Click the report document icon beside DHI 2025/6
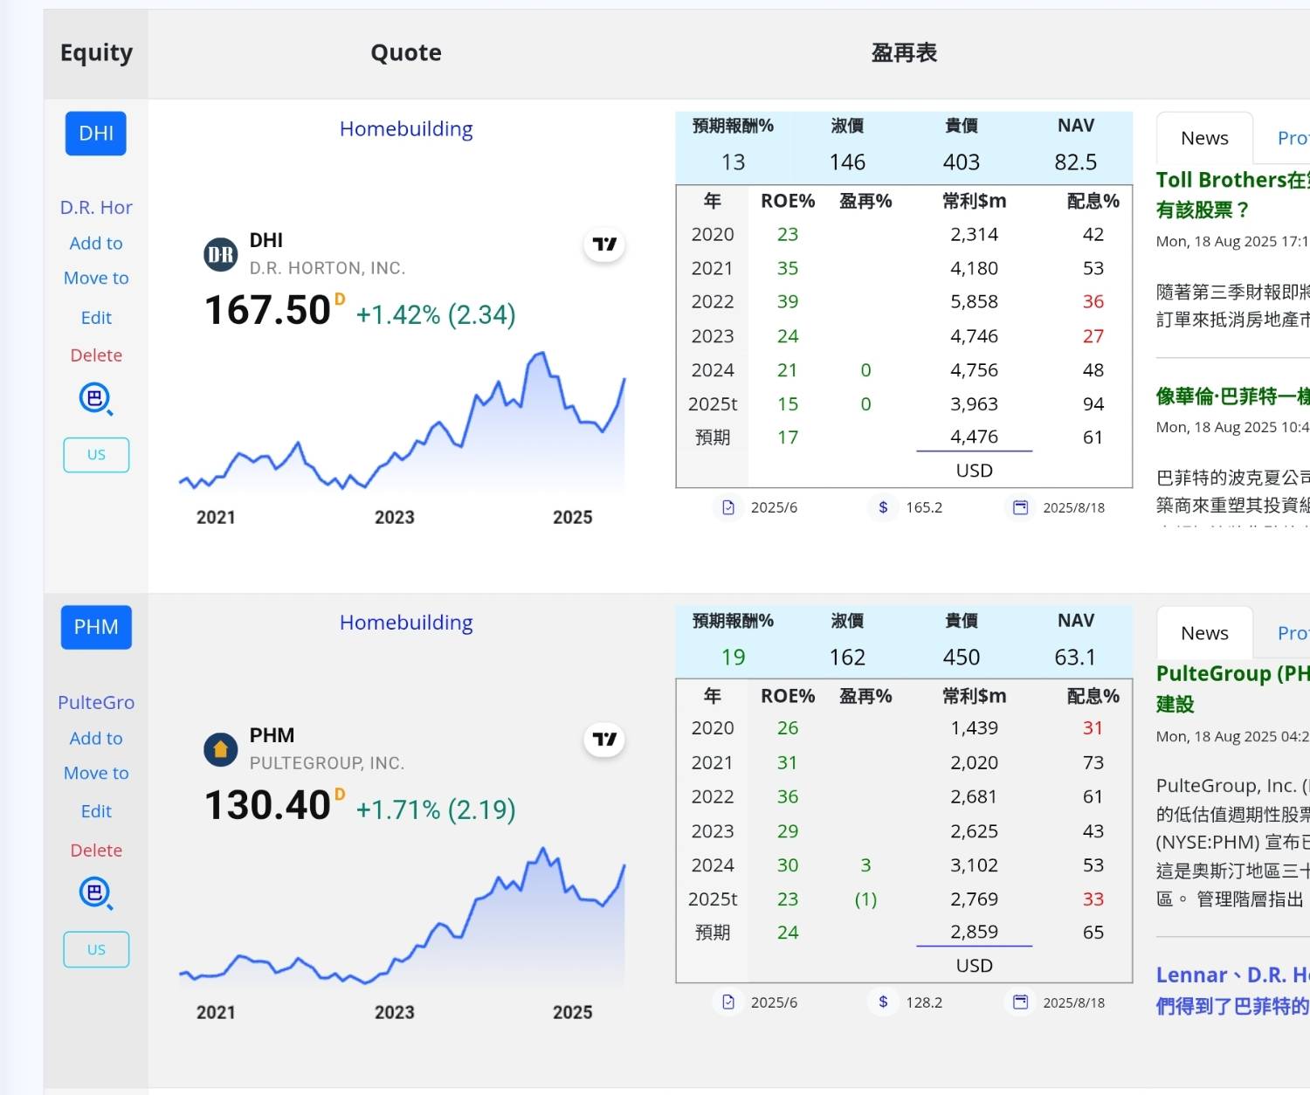This screenshot has width=1310, height=1095. coord(728,507)
